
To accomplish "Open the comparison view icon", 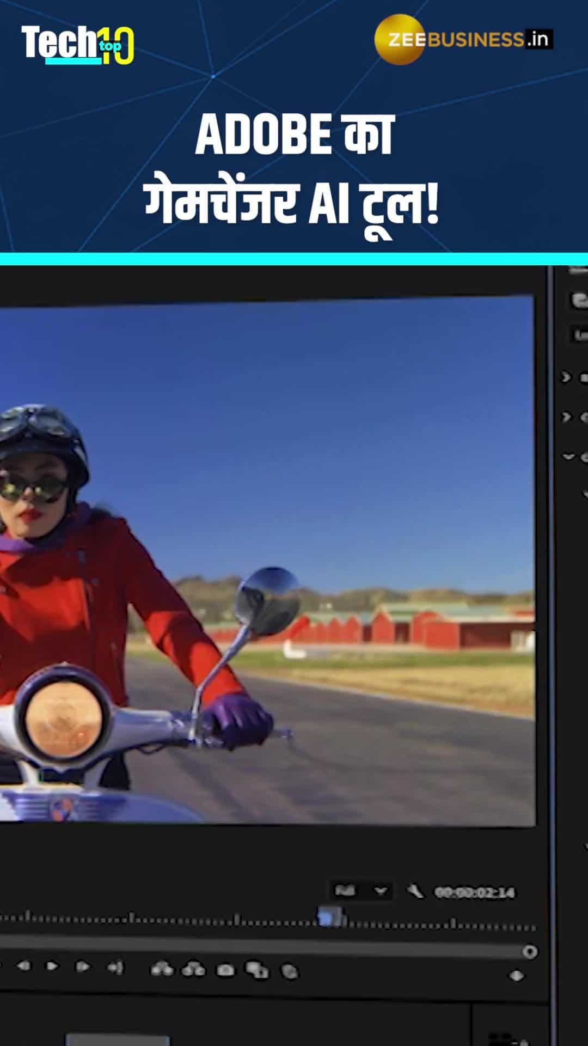I will coord(257,970).
